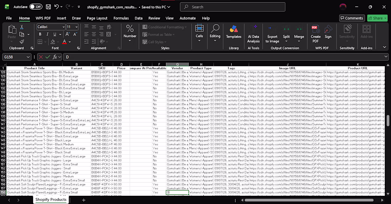This screenshot has height=204, width=391.
Task: Toggle Italic formatting
Action: [47, 34]
